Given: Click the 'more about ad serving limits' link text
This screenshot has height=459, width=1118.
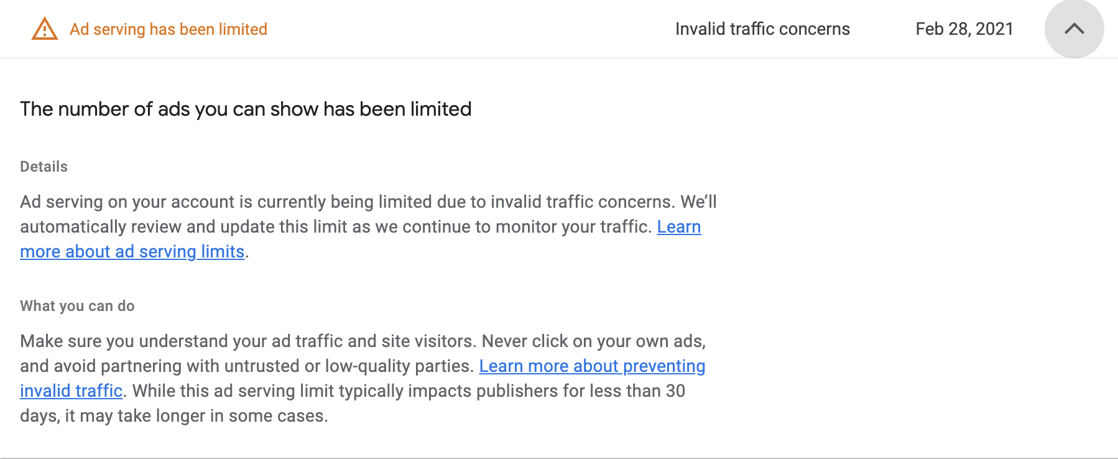Looking at the screenshot, I should [x=132, y=252].
